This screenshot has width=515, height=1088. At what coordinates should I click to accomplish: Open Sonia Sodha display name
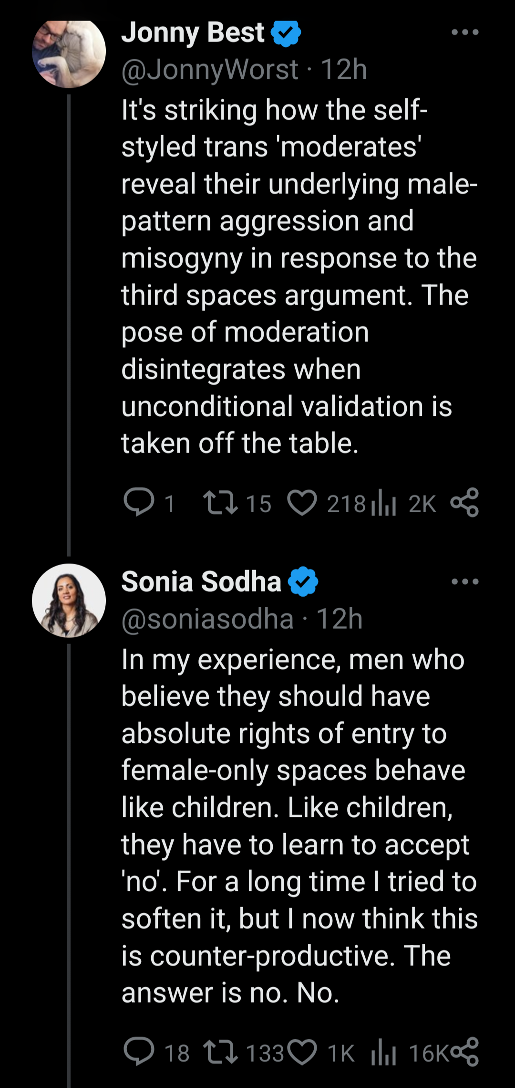(x=201, y=581)
